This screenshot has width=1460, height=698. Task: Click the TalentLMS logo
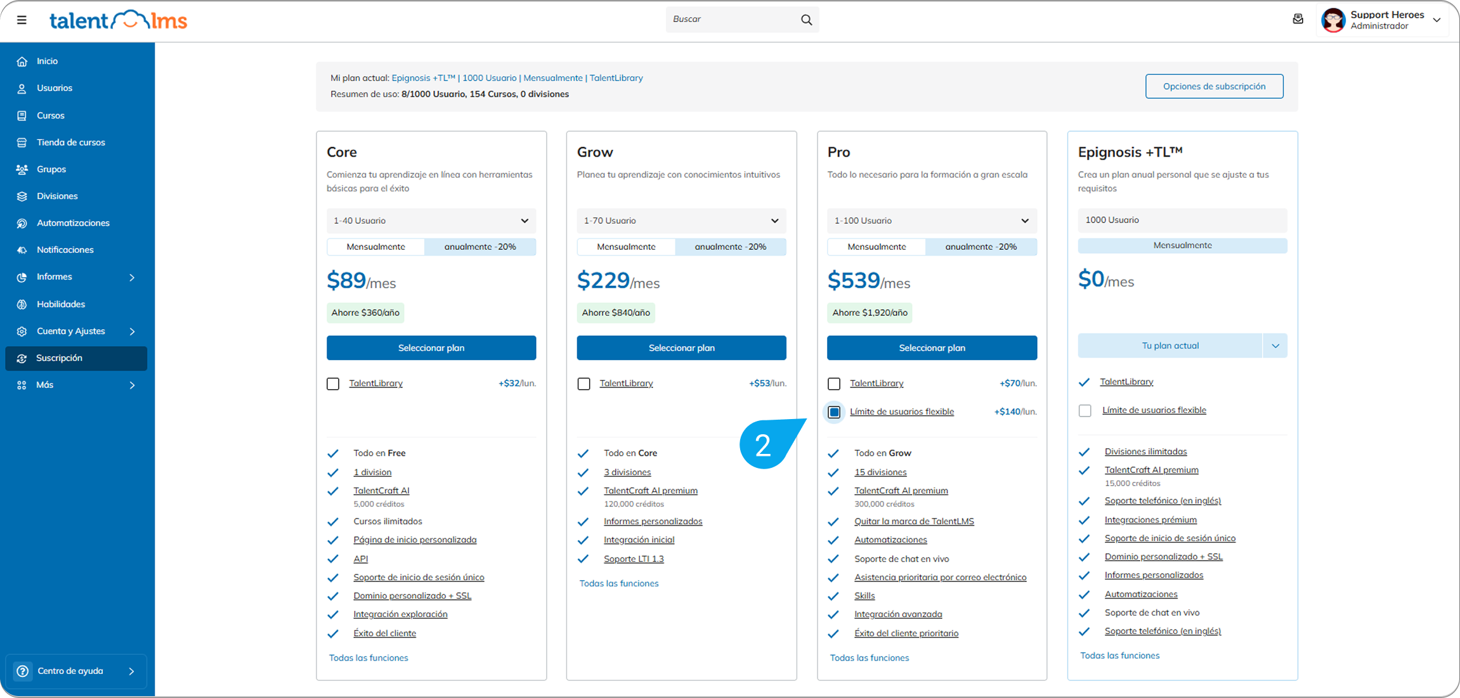pos(118,20)
